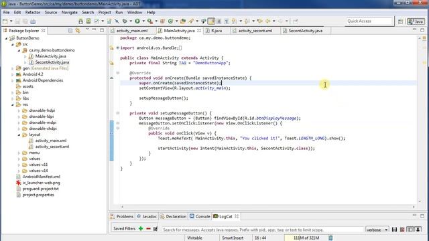Select MainActivity.java in Package Explorer
Viewport: 429px width, 241px height.
pos(50,56)
